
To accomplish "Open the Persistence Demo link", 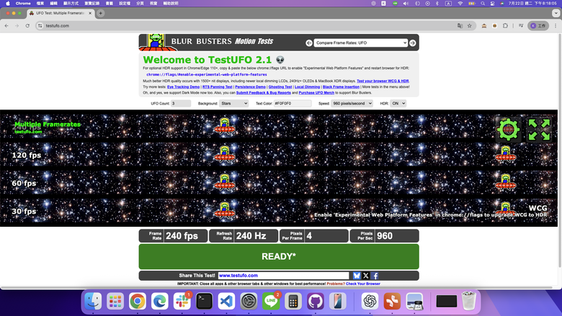I will [x=250, y=87].
